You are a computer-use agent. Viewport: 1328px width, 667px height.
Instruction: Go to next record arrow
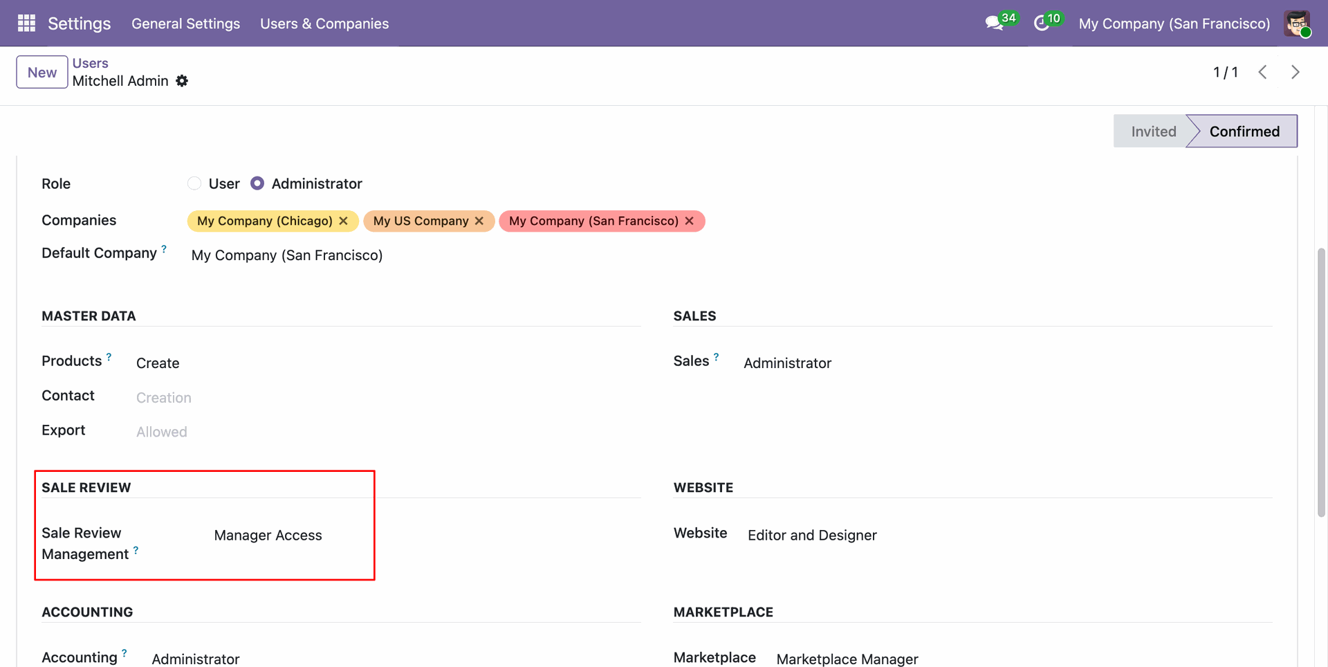tap(1295, 72)
